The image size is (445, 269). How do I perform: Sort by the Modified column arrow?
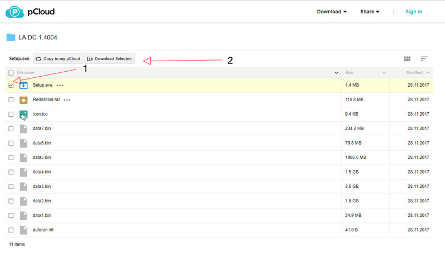pos(428,73)
